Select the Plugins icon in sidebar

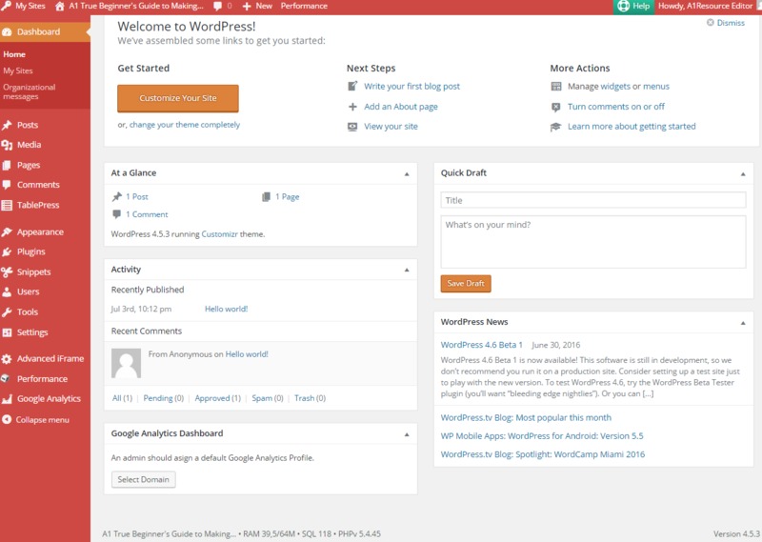point(7,251)
